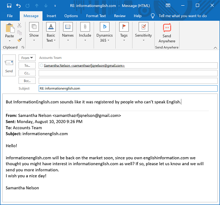Copy selection with Copy icon
220x205 pixels.
pyautogui.click(x=19, y=32)
